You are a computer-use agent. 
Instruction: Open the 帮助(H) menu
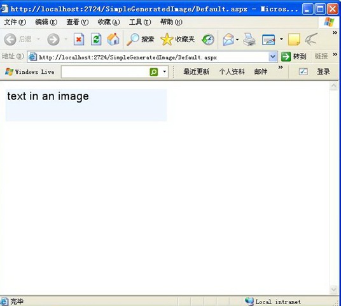171,22
